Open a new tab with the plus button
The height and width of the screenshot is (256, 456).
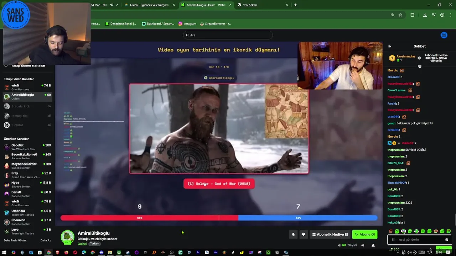tap(295, 5)
